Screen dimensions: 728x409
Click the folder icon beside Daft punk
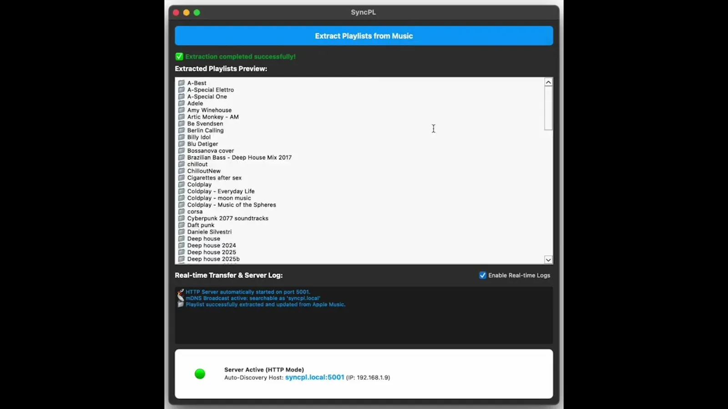[182, 225]
